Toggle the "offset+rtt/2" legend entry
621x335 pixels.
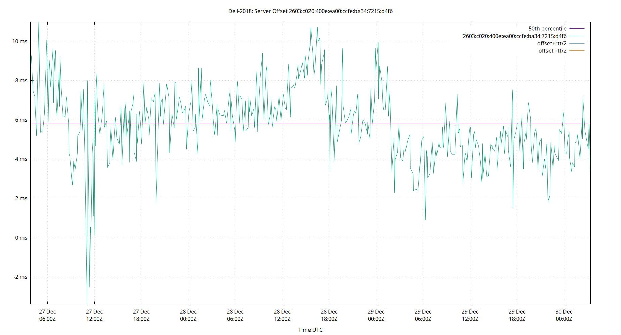click(551, 43)
